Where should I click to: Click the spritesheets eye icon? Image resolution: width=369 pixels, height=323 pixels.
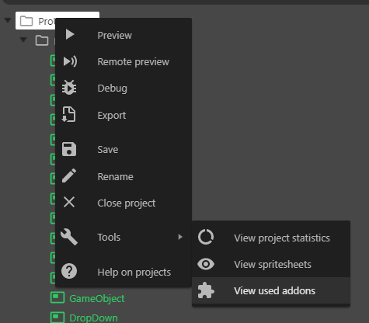[x=206, y=264]
